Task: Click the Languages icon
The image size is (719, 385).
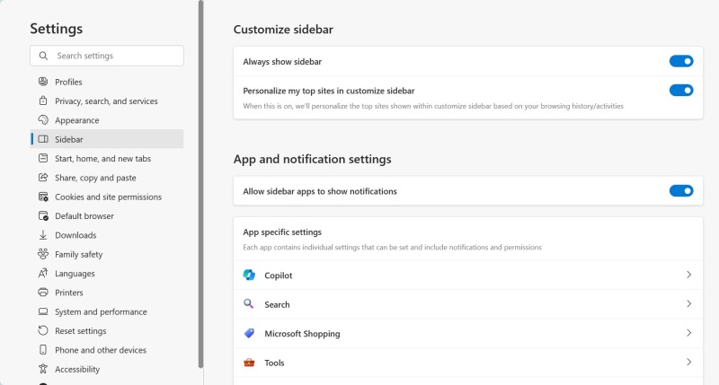Action: 43,274
